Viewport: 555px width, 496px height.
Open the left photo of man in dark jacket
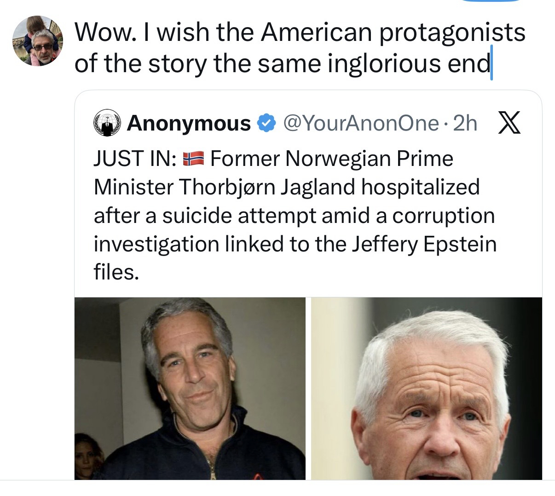(190, 388)
